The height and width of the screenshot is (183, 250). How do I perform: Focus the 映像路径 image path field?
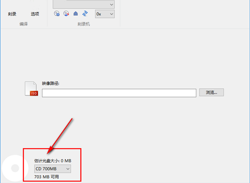(x=119, y=93)
